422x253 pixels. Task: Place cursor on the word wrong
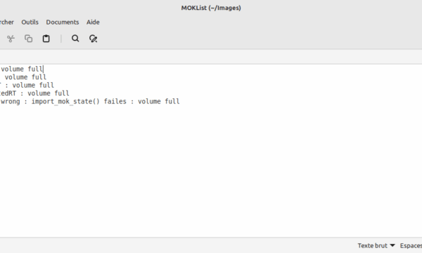click(11, 101)
